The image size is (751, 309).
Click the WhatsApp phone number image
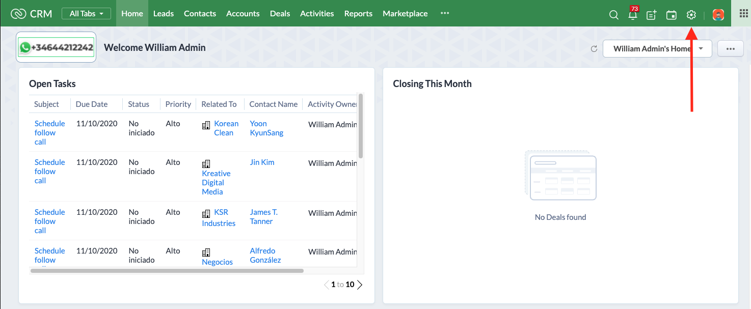[56, 47]
